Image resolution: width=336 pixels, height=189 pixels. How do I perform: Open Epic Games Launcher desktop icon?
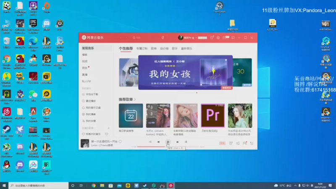33,26
